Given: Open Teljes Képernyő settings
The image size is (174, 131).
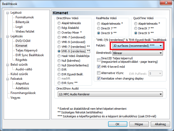Looking at the screenshot, I should [26, 50].
